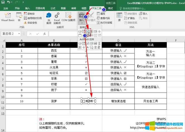
Task: Click the fx insert function button
Action: coord(44,34)
